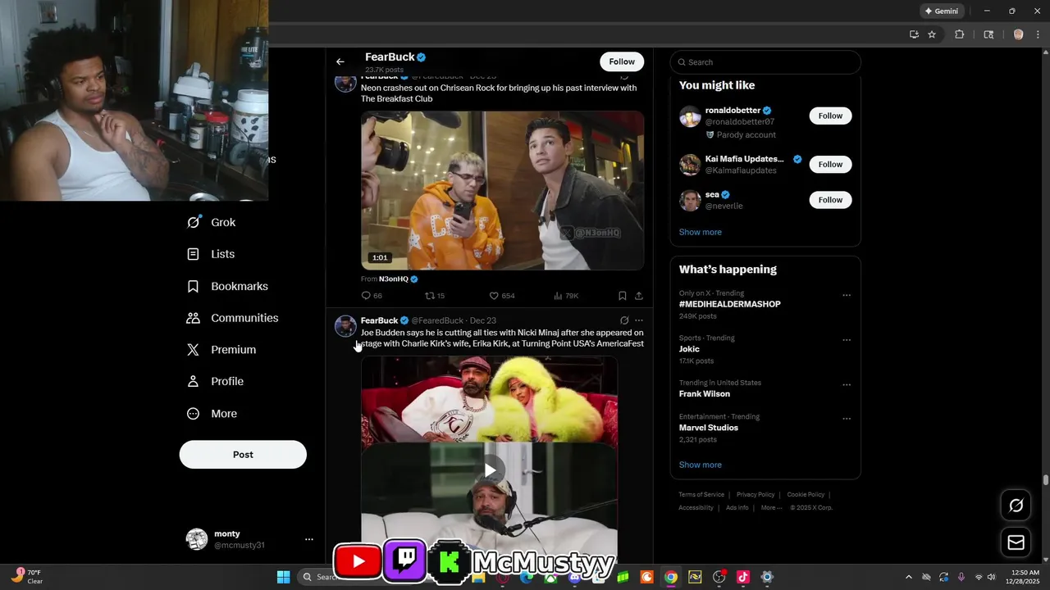Follow Kai Mafia Updates

pos(830,164)
